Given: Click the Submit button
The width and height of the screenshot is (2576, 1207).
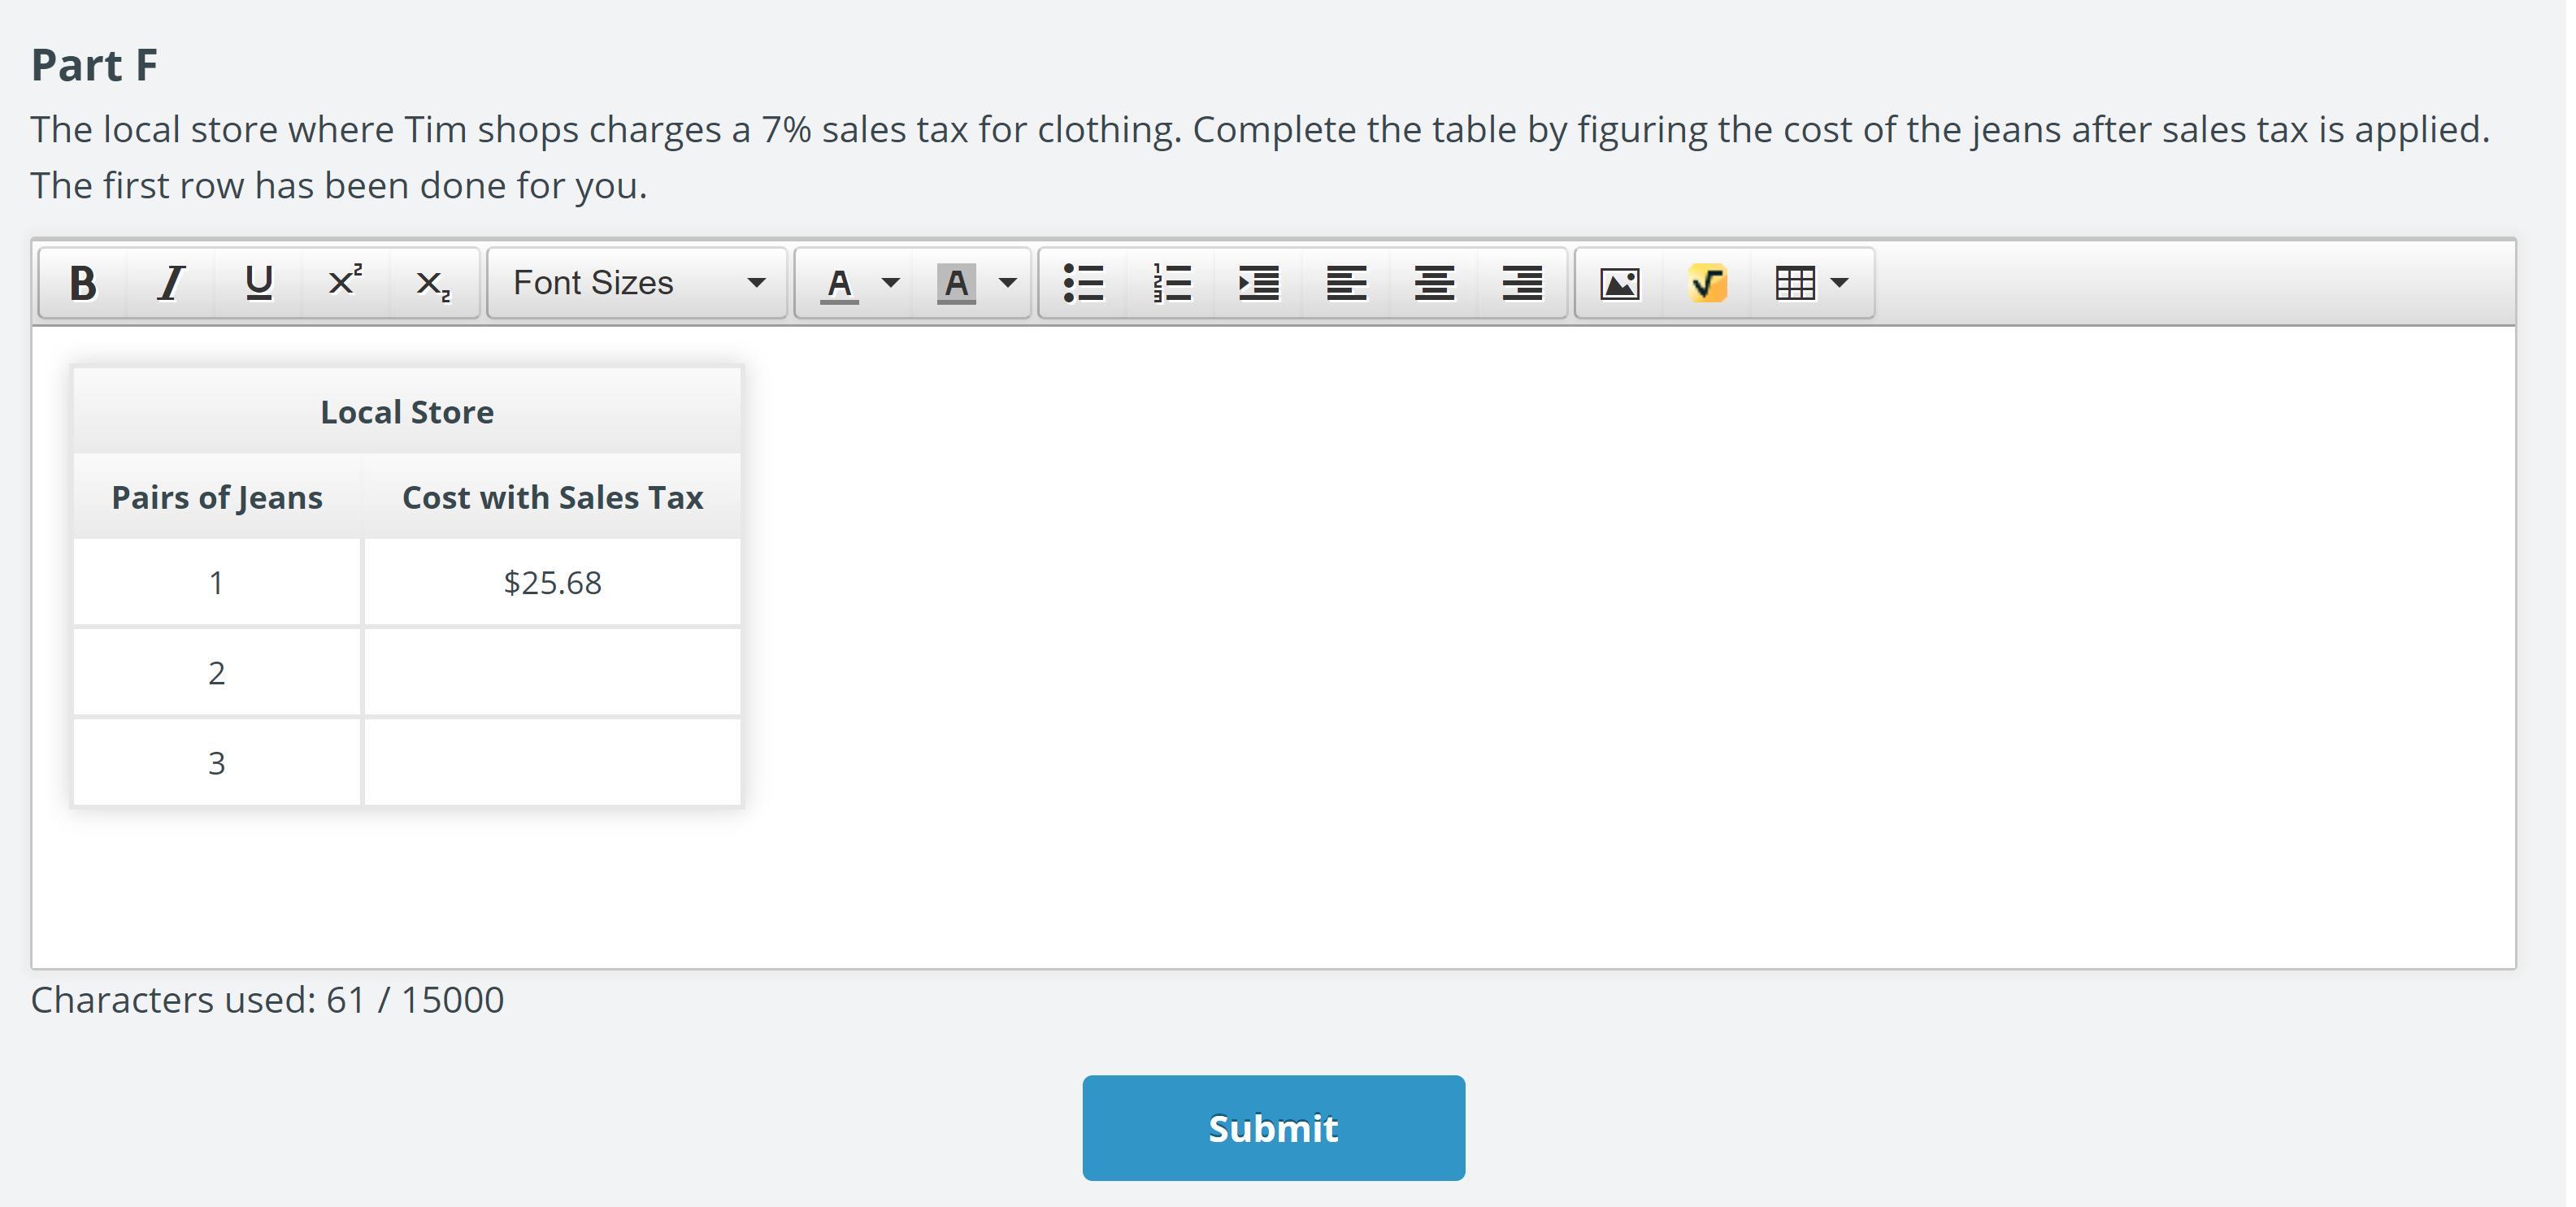Looking at the screenshot, I should coord(1273,1128).
